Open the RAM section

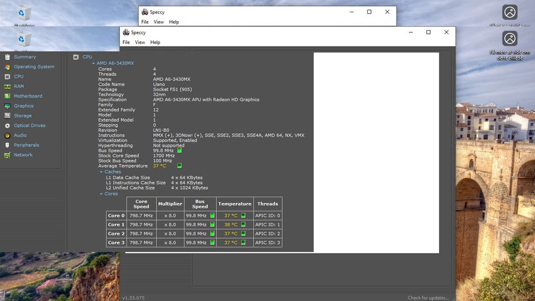point(19,86)
